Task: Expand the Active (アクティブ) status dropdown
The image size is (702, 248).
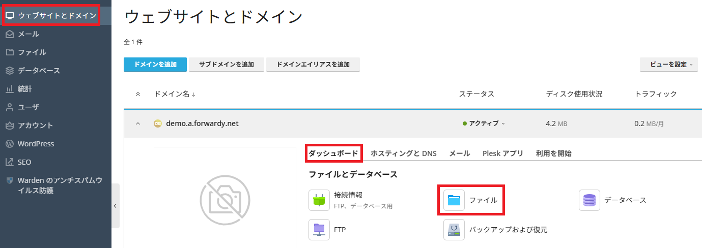Action: 484,123
